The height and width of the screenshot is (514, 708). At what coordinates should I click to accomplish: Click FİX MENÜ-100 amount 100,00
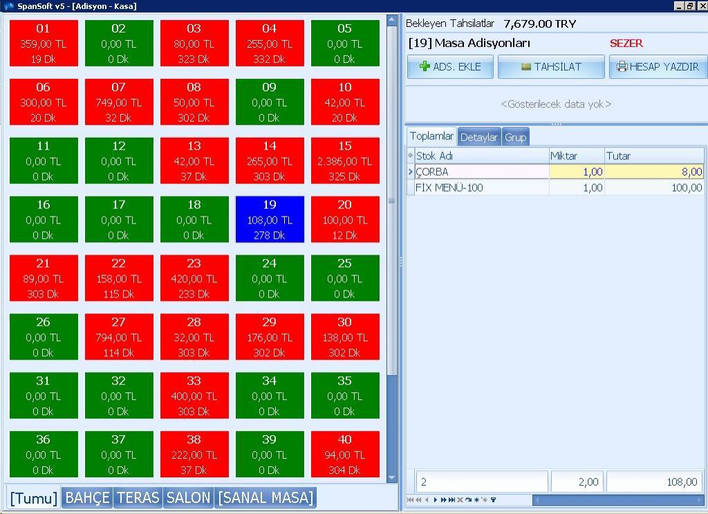[x=654, y=187]
